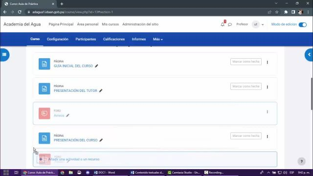This screenshot has height=176, width=313.
Task: Switch to the Participantes tab
Action: pos(86,39)
